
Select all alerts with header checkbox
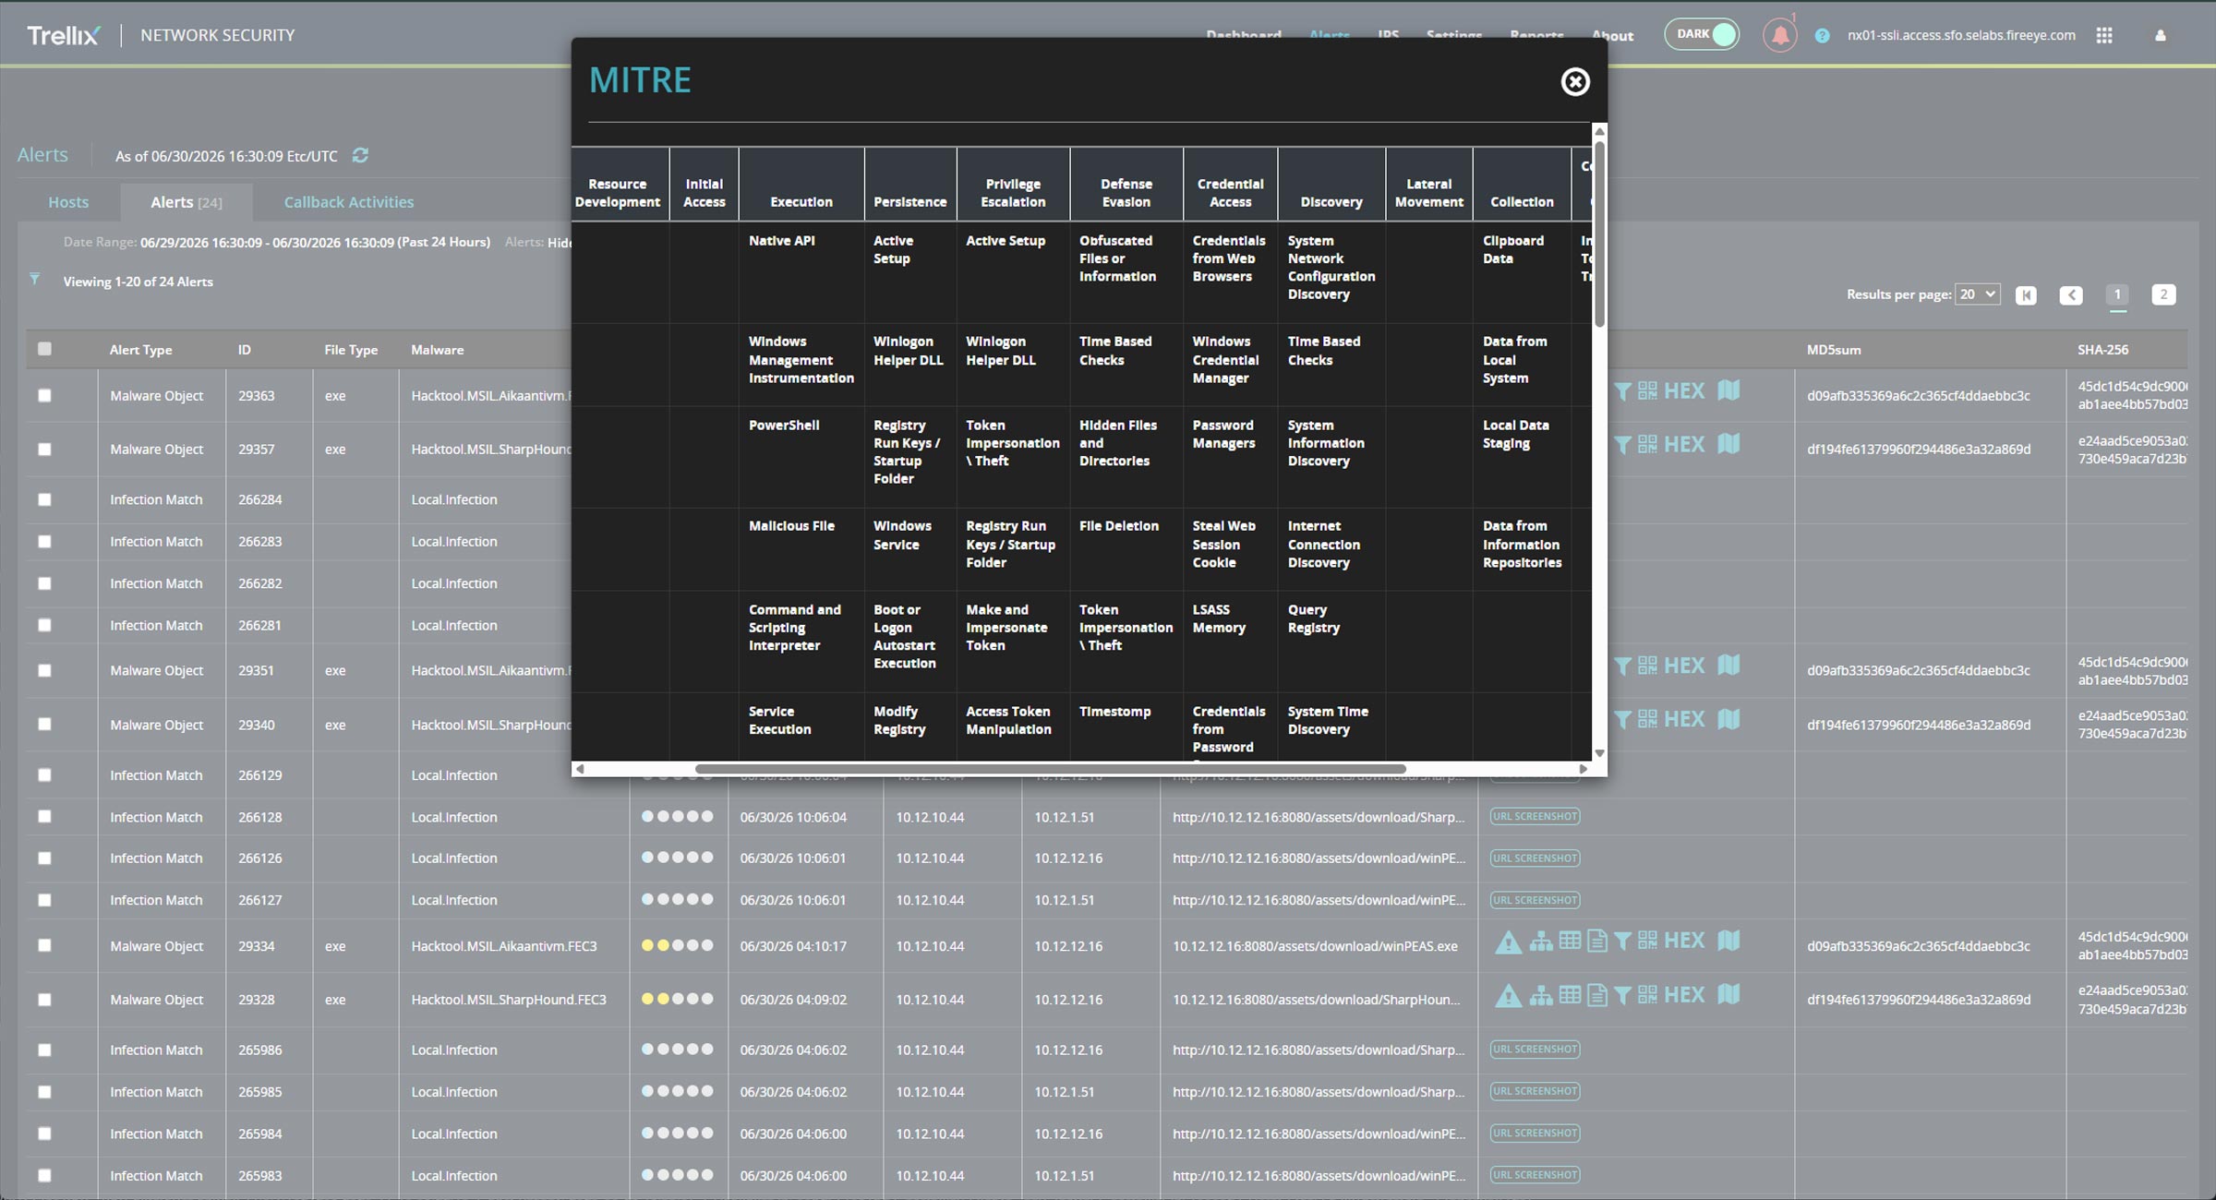[x=44, y=349]
